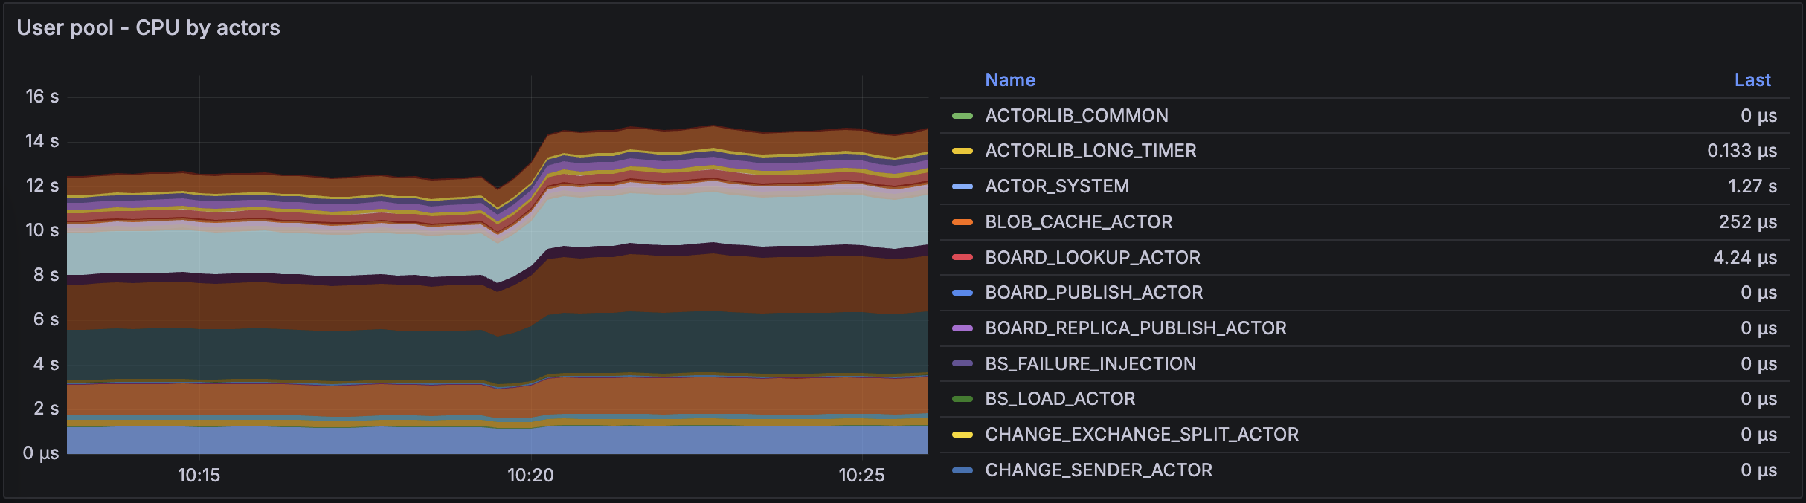Click the CHANGE_EXCHANGE_SPLIT_ACTOR yellow color swatch
The width and height of the screenshot is (1806, 503).
[x=962, y=435]
